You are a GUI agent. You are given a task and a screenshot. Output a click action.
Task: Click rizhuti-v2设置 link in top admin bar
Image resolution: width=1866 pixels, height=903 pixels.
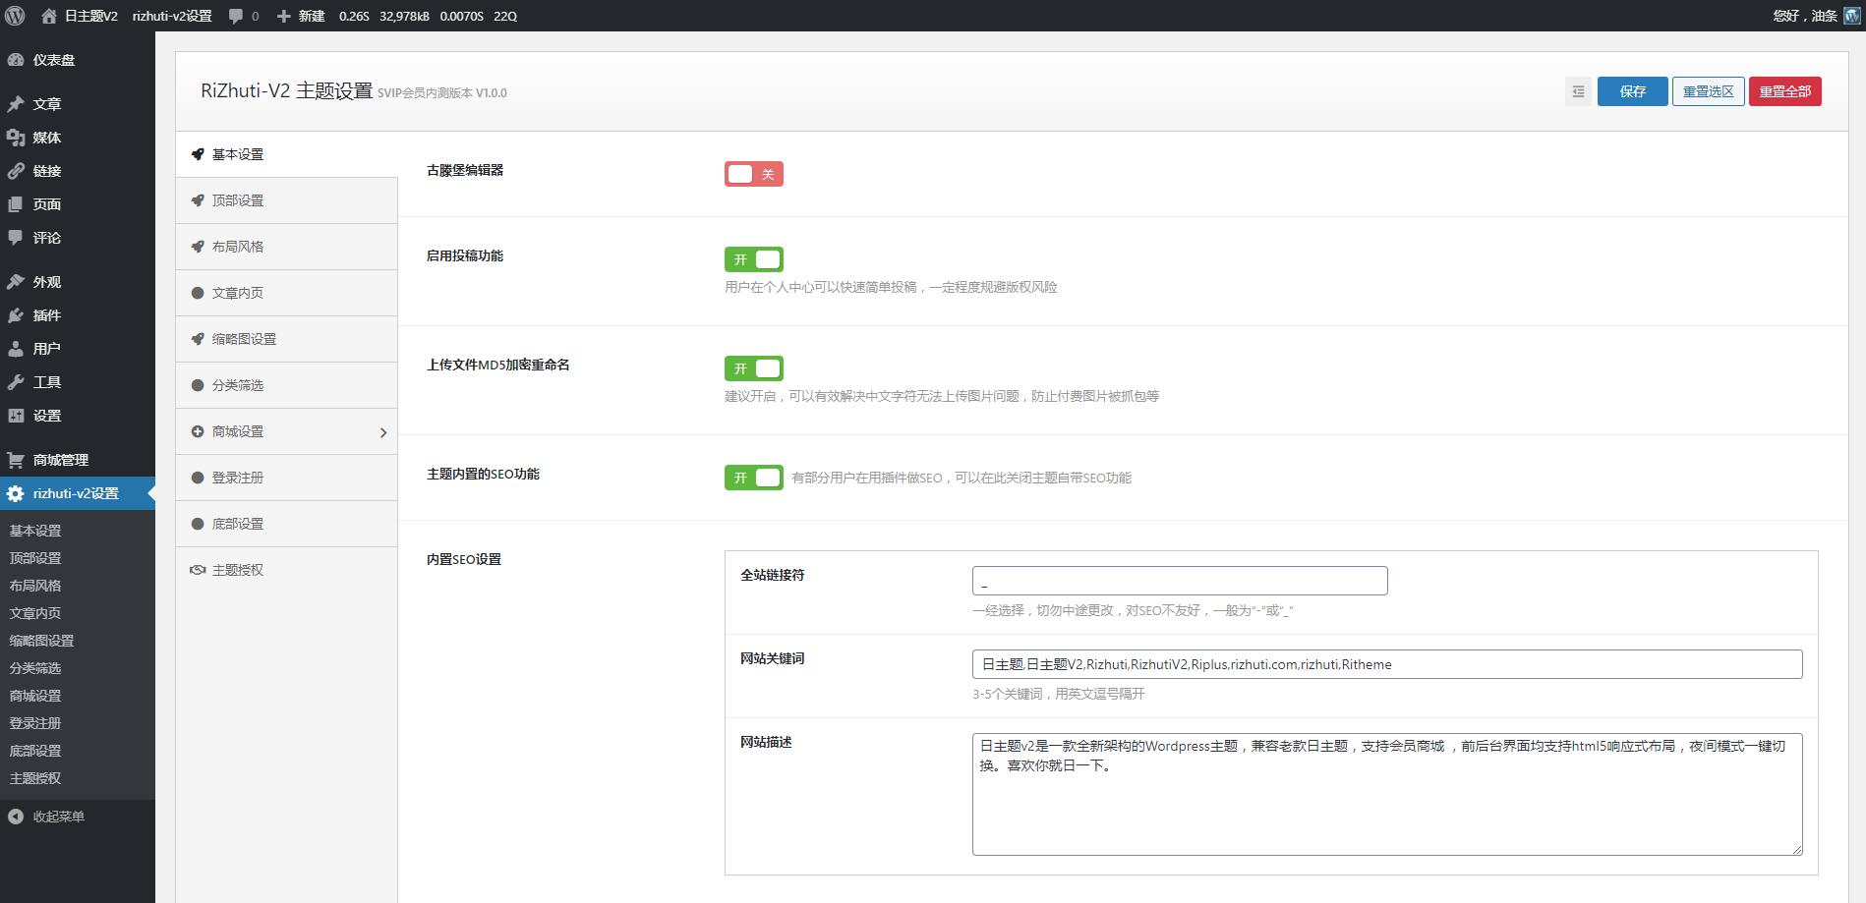172,16
